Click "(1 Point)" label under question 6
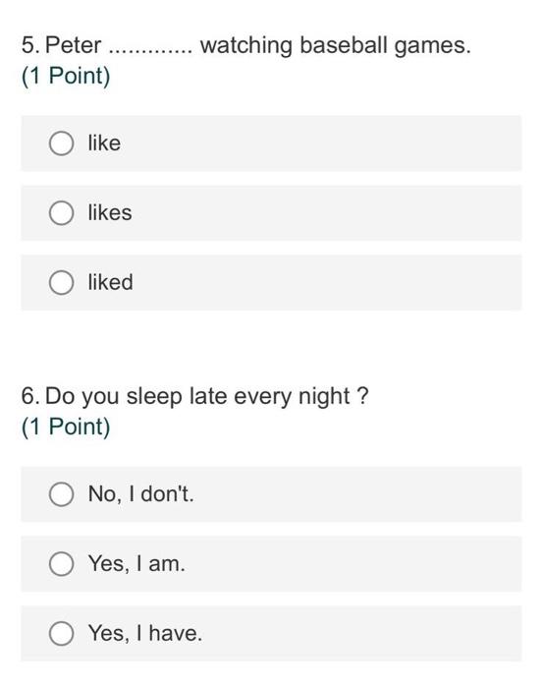Image resolution: width=543 pixels, height=688 pixels. [66, 427]
